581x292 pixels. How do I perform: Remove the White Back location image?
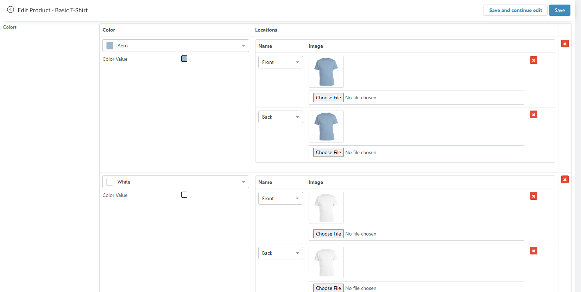pyautogui.click(x=533, y=251)
